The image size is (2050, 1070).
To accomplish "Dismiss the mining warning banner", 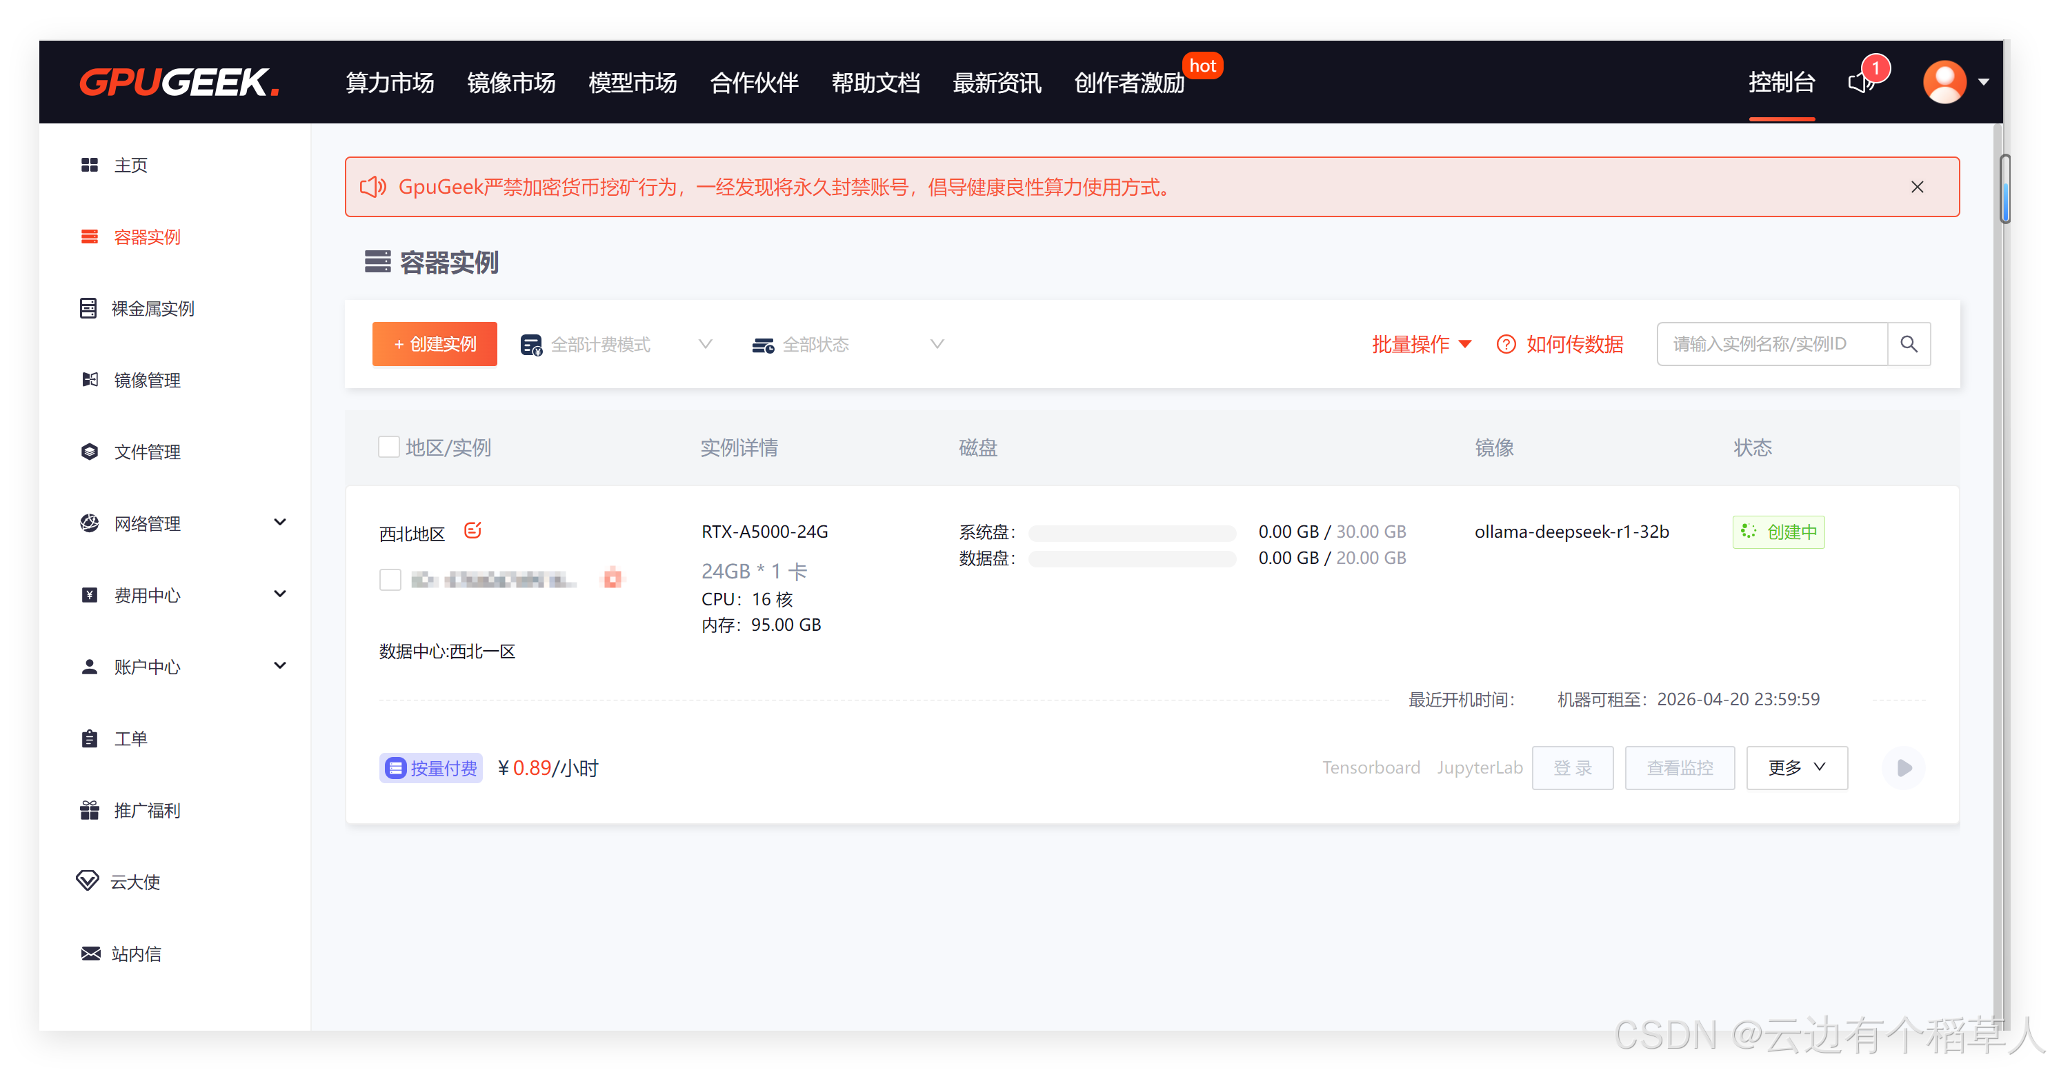I will click(x=1916, y=187).
